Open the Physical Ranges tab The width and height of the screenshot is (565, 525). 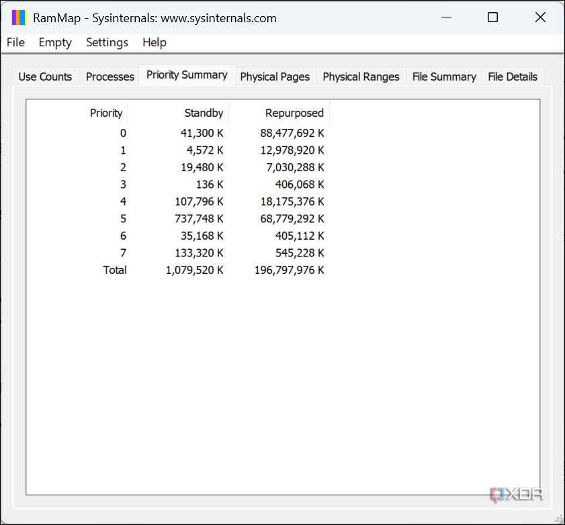361,77
